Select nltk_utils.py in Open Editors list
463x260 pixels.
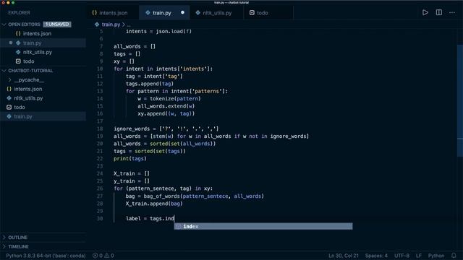(37, 52)
